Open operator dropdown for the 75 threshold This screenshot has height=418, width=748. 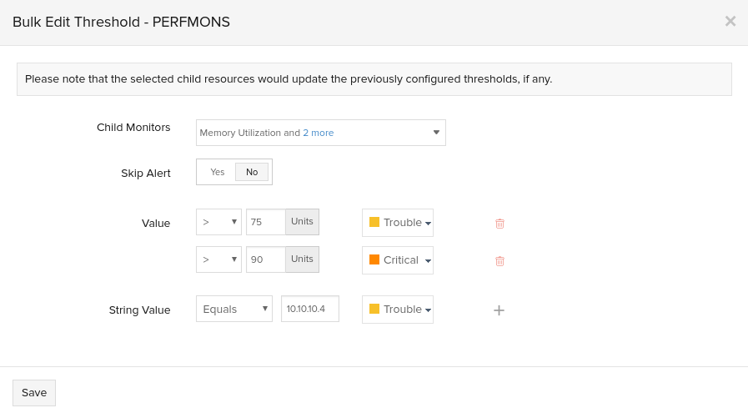(218, 222)
